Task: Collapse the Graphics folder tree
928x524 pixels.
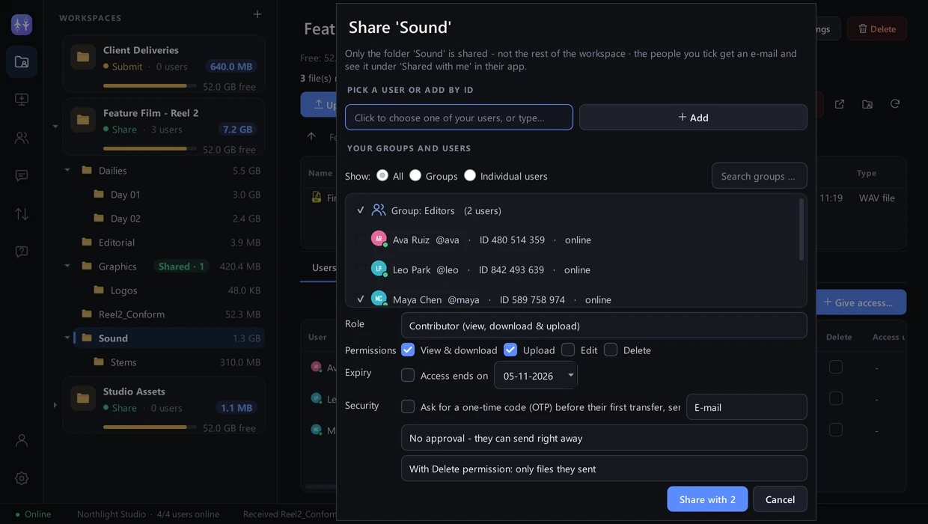Action: pos(67,266)
